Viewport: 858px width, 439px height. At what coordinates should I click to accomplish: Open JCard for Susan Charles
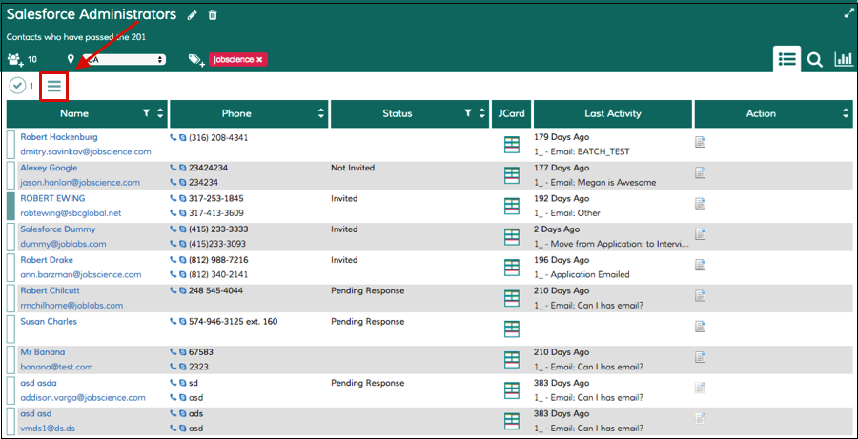(511, 329)
